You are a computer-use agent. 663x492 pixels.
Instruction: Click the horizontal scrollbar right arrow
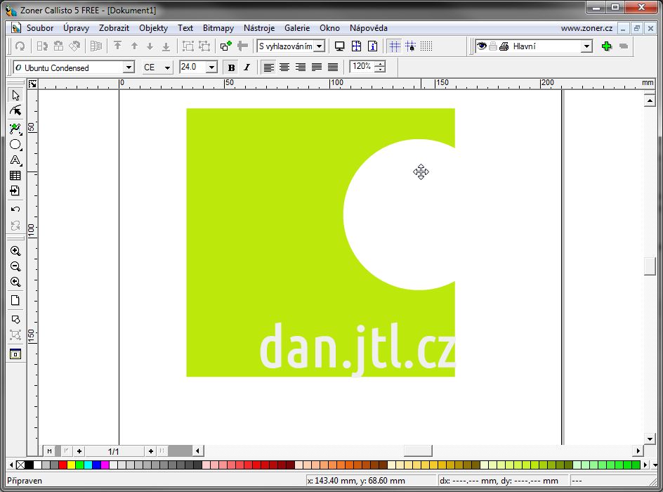coord(638,451)
